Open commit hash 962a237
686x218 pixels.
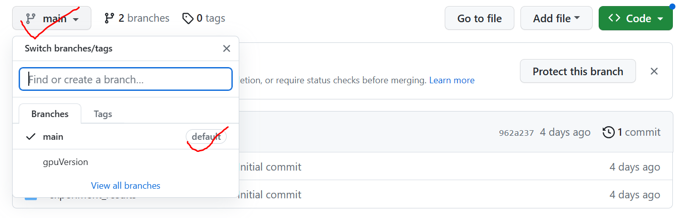516,133
